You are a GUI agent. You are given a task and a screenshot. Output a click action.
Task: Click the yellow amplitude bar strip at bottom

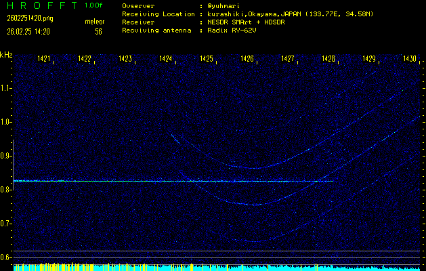pos(213,267)
